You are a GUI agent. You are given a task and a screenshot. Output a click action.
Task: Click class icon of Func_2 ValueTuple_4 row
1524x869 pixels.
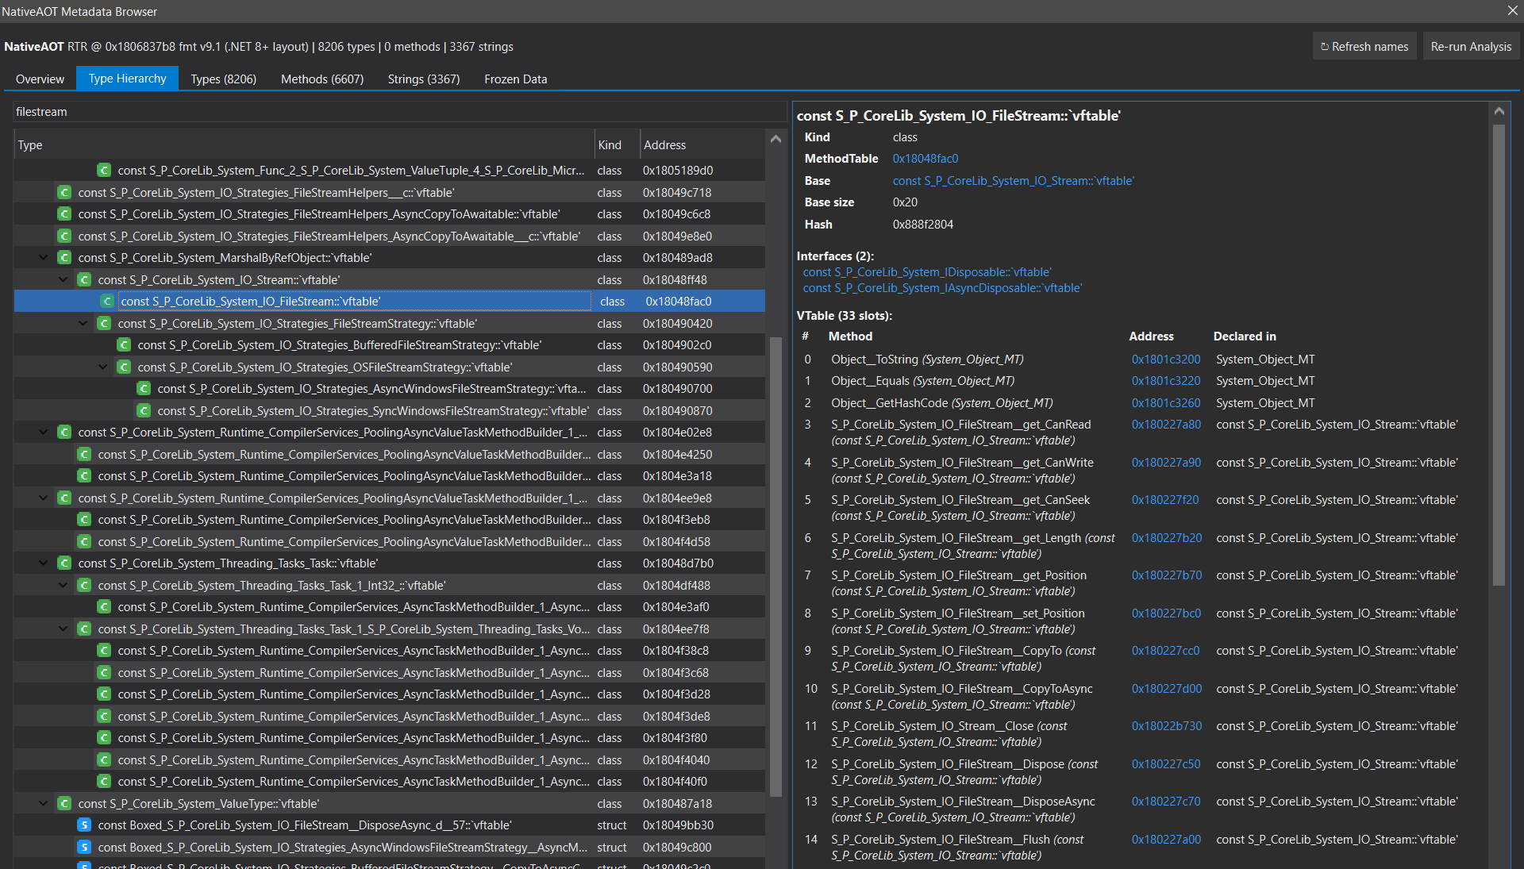pos(104,171)
